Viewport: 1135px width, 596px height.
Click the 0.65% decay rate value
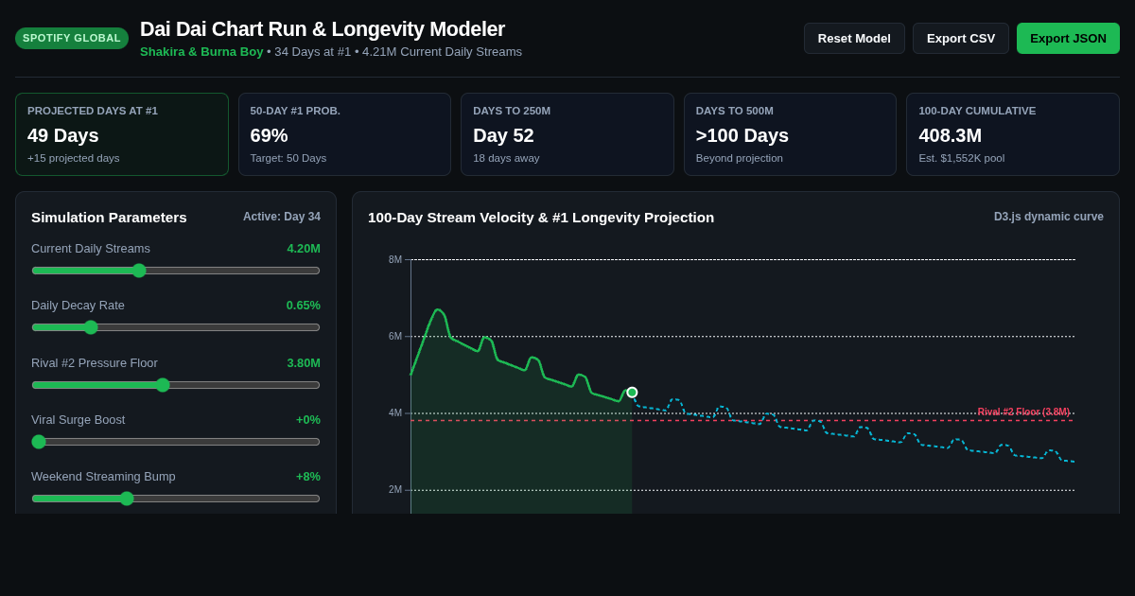304,306
